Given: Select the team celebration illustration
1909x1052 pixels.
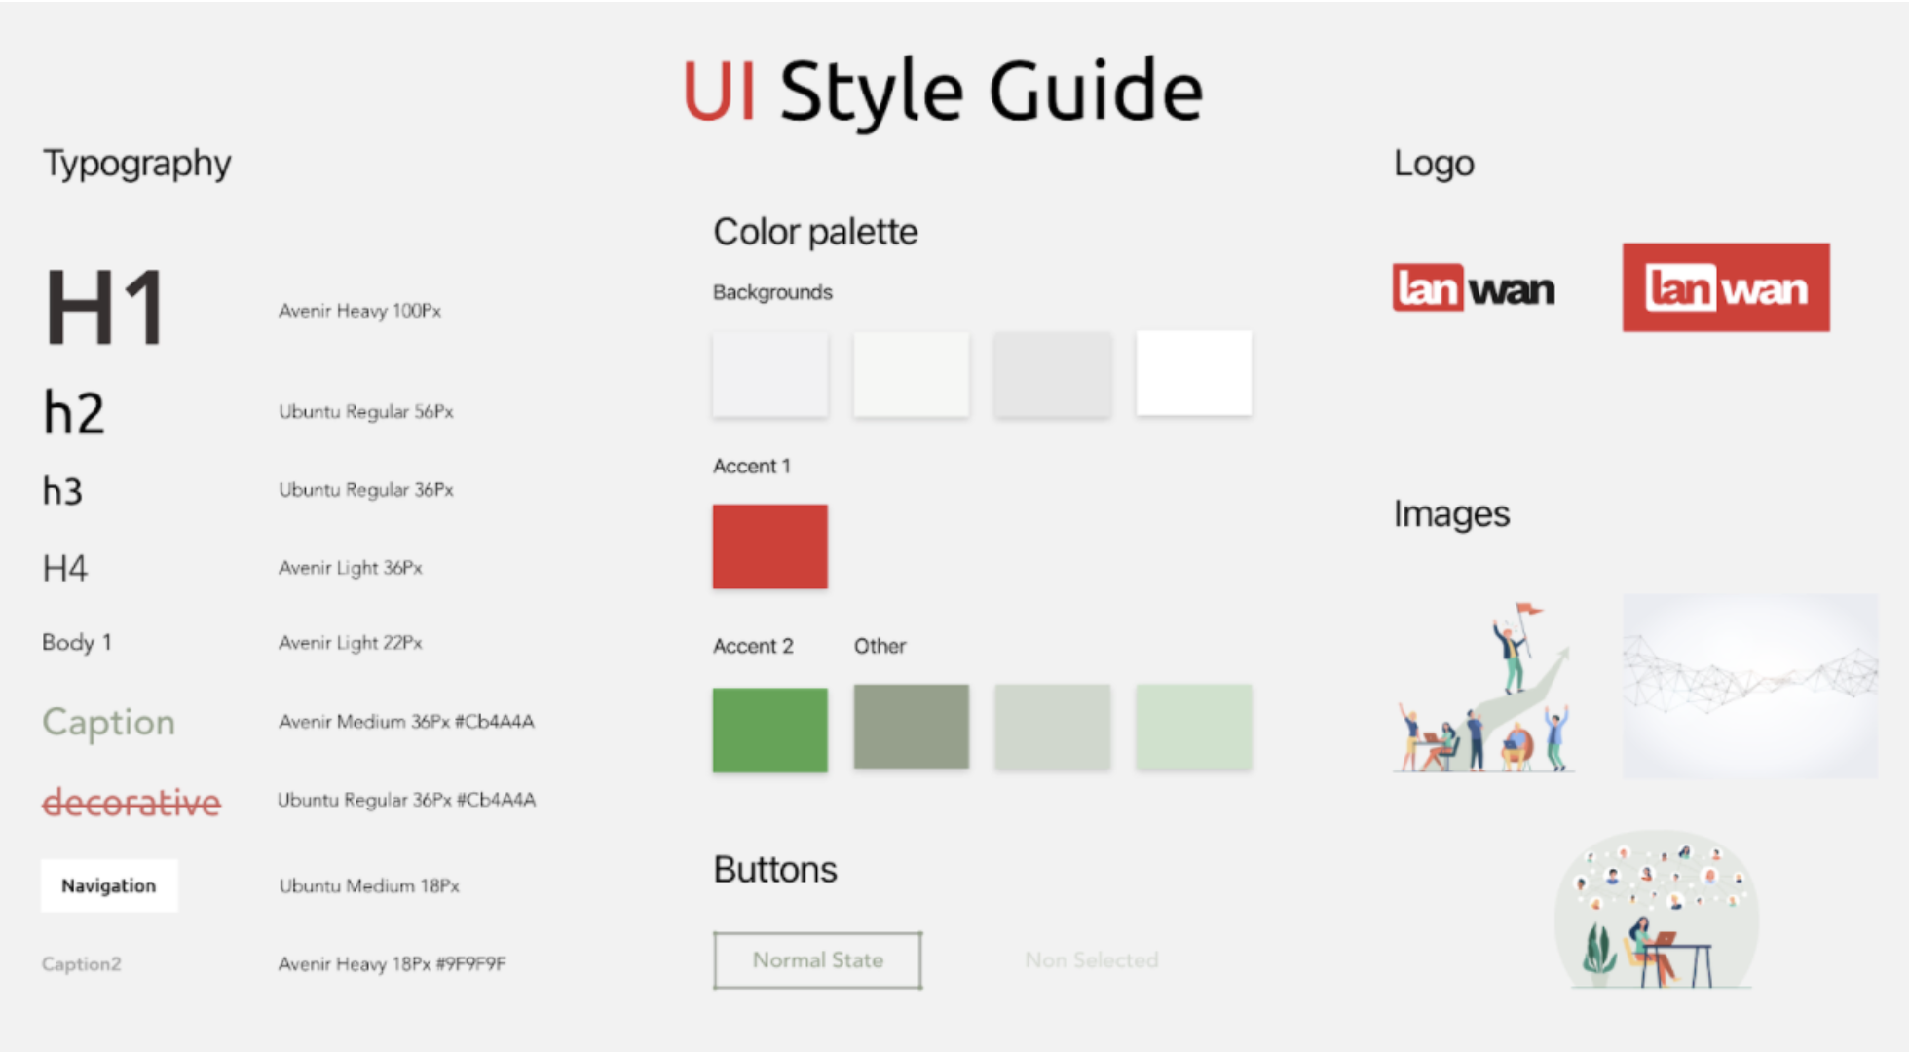Looking at the screenshot, I should [x=1483, y=689].
